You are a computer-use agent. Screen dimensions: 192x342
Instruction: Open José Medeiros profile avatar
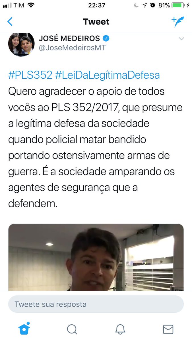click(21, 44)
